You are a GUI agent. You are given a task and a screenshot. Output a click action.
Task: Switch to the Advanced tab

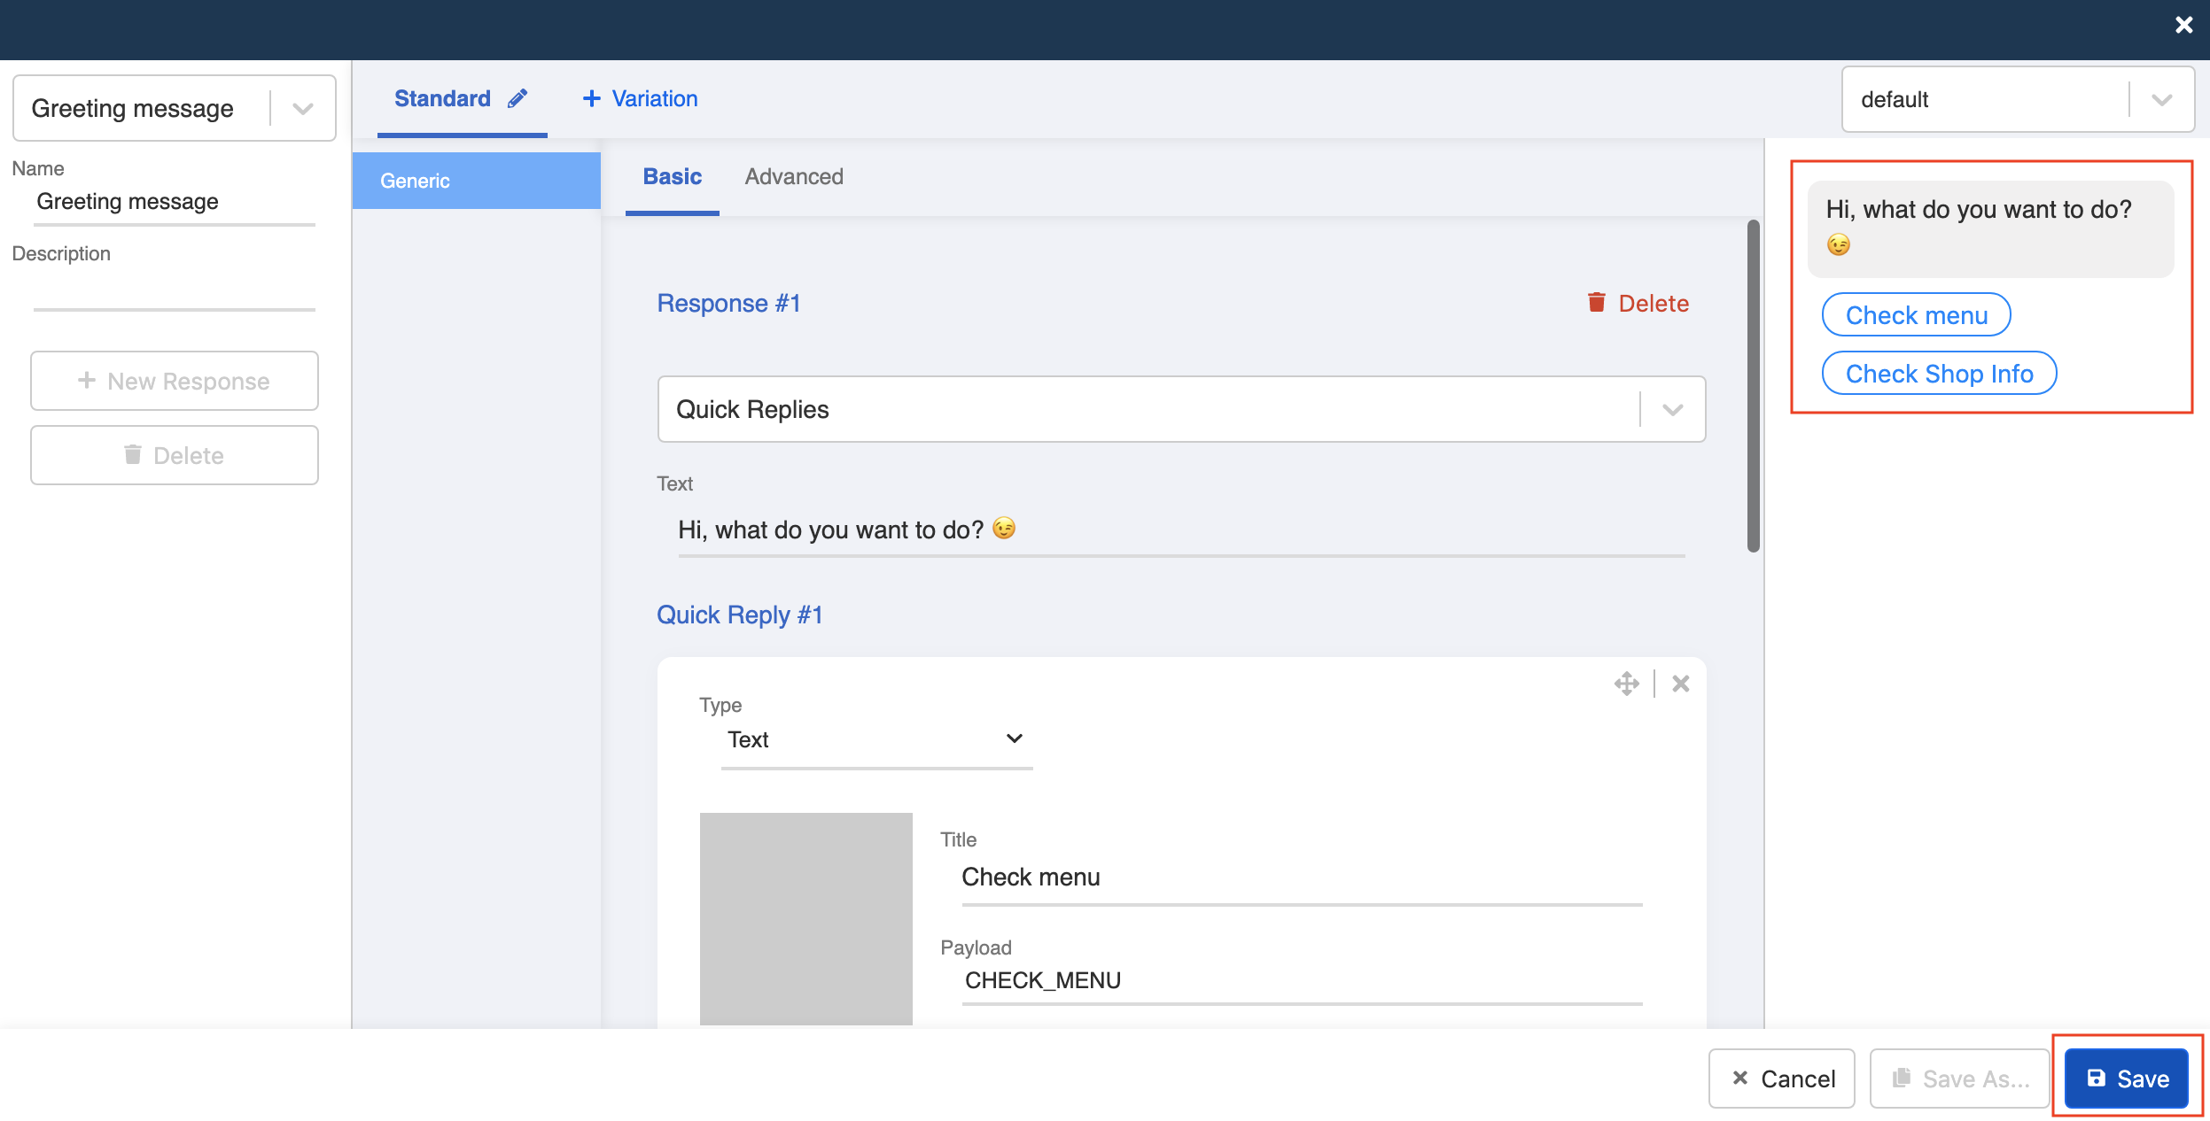794,177
